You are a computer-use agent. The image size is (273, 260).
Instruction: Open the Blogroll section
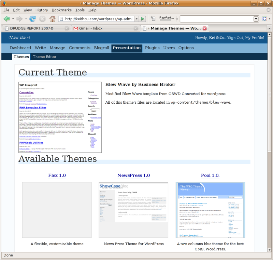[x=101, y=48]
